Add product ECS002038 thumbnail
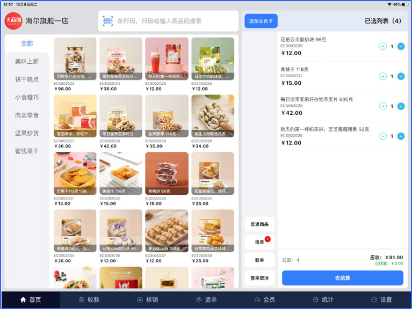Viewport: 412px width, 309px height. pyautogui.click(x=213, y=231)
